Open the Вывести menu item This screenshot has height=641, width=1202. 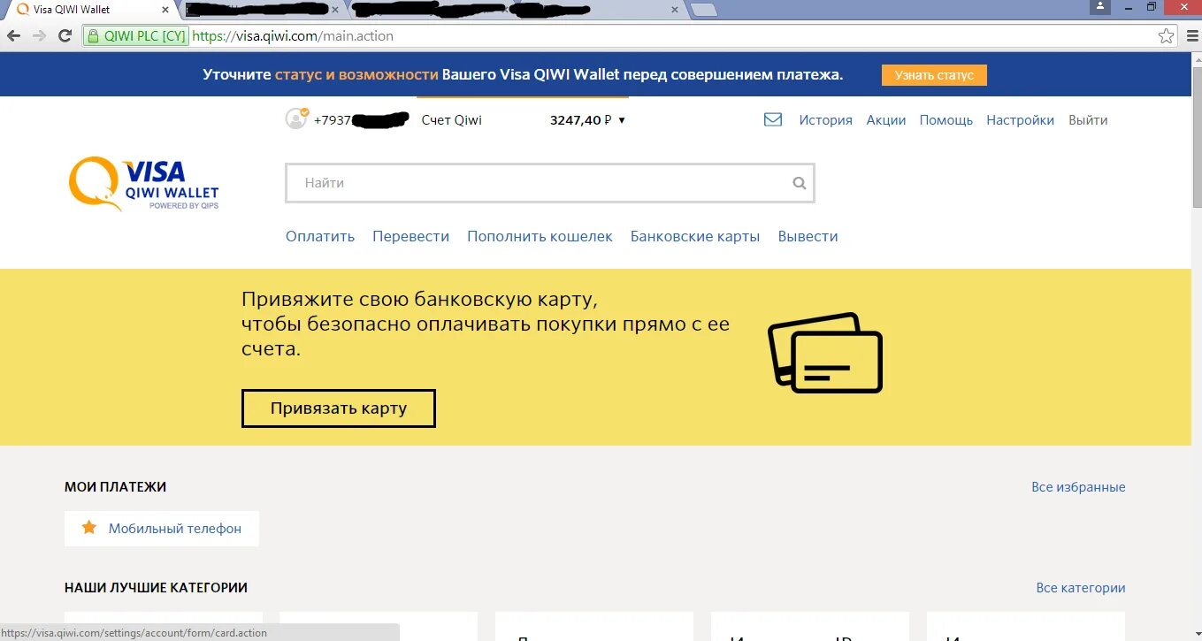[x=808, y=236]
